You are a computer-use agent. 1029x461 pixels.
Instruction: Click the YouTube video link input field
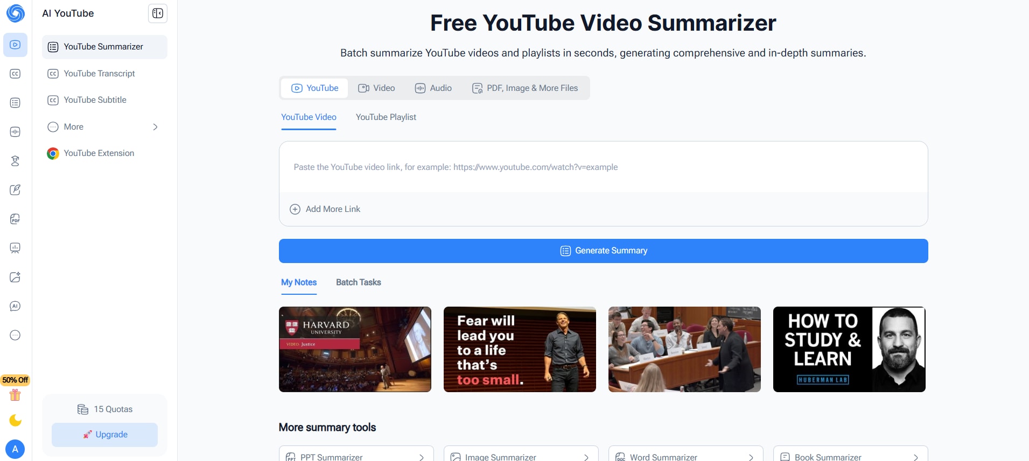pyautogui.click(x=603, y=167)
